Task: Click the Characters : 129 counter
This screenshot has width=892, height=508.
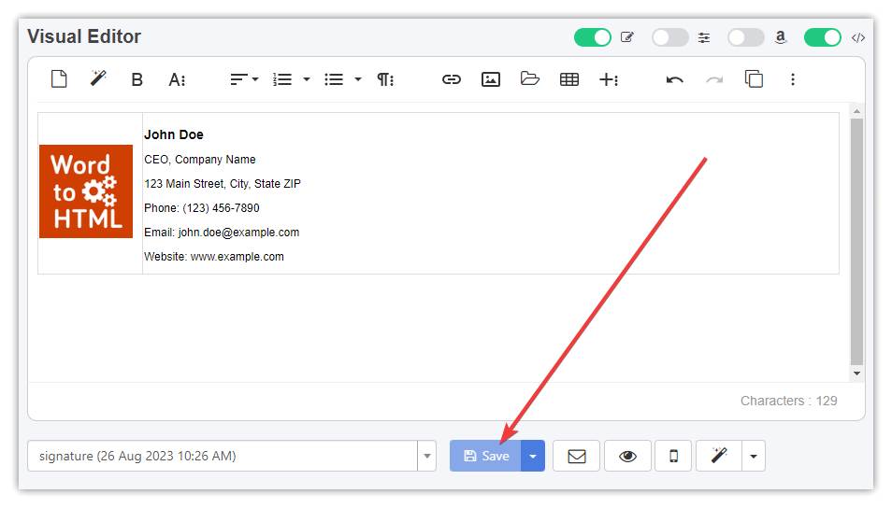Action: click(x=788, y=401)
